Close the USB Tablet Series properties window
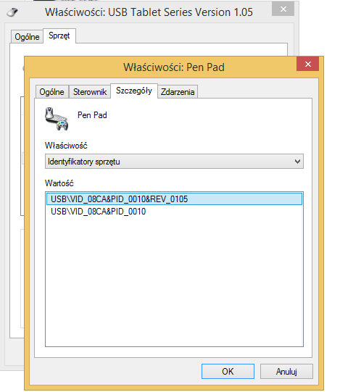Viewport: 340px width, 392px height. pos(283,9)
